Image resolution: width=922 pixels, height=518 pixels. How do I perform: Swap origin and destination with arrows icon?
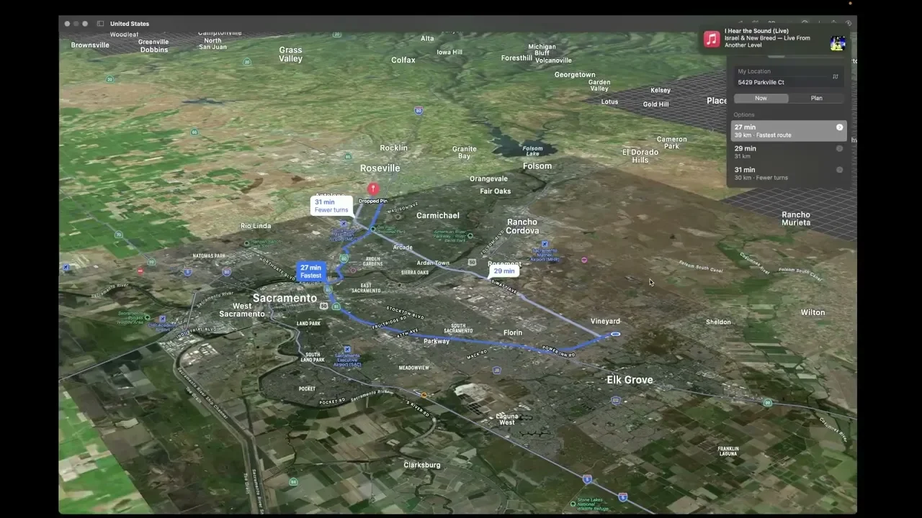click(x=836, y=76)
